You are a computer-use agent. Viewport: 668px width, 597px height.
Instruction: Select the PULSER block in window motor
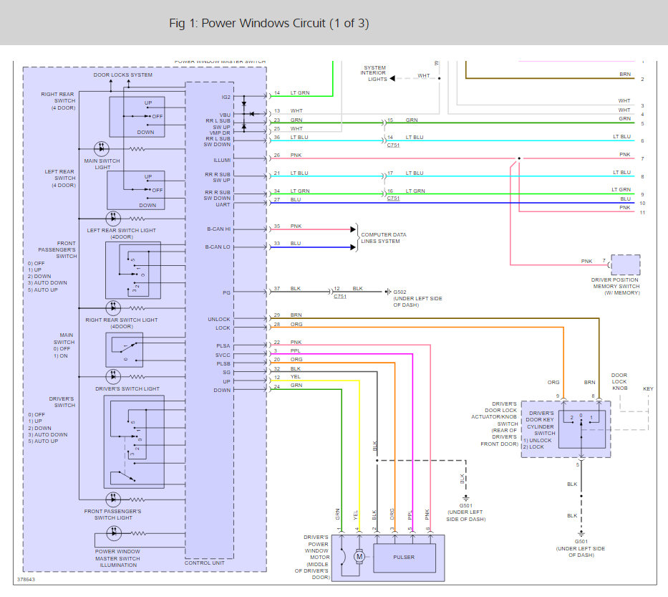tap(405, 558)
